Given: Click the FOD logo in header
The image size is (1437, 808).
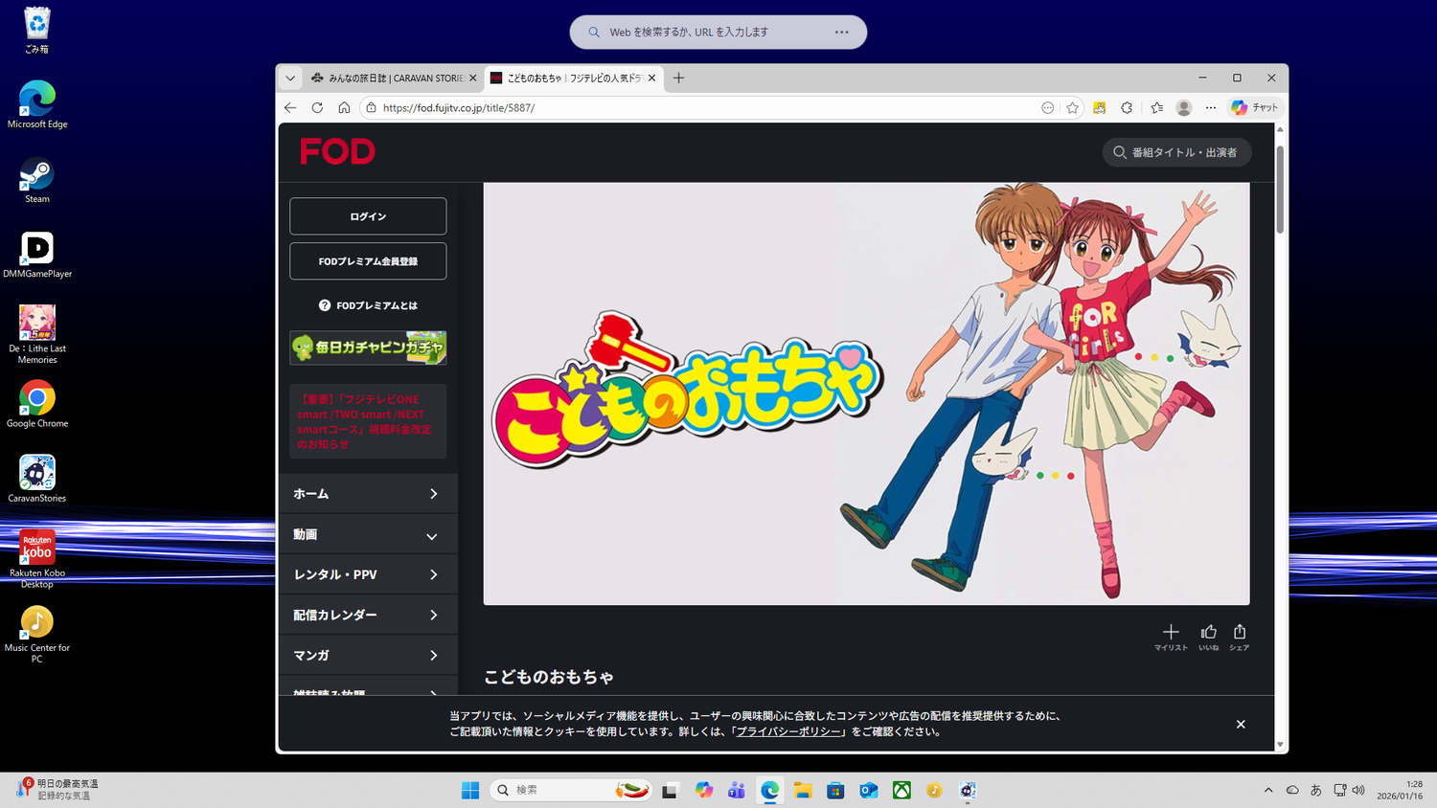Looking at the screenshot, I should 337,151.
